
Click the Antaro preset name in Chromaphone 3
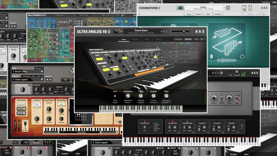click(203, 8)
